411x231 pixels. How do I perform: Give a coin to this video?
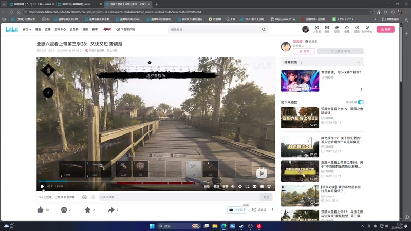click(x=64, y=210)
